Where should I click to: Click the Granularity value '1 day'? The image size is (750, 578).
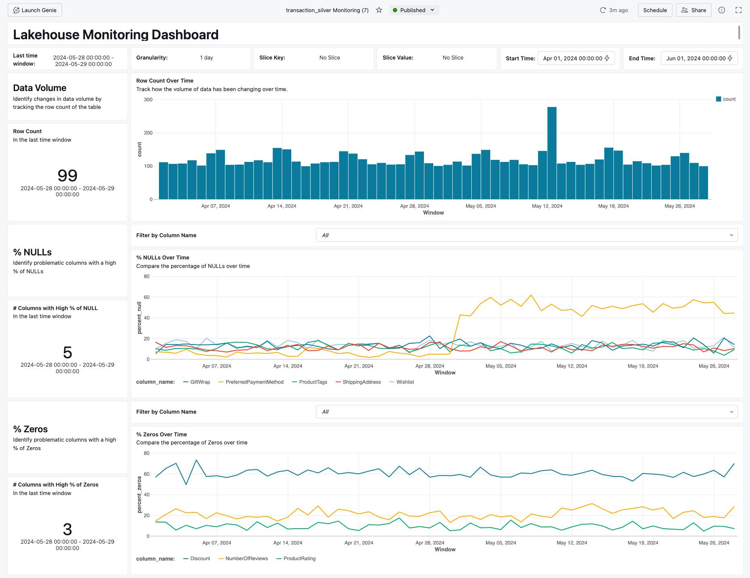tap(206, 58)
